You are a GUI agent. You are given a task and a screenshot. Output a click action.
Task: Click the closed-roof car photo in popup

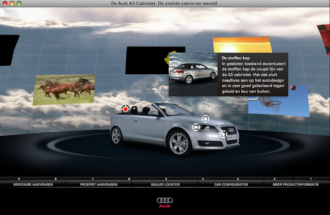[x=193, y=74]
